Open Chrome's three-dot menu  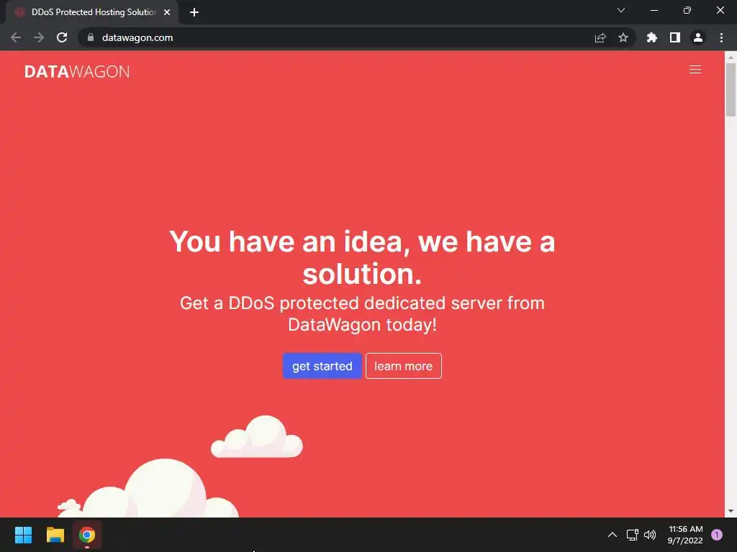pos(721,37)
